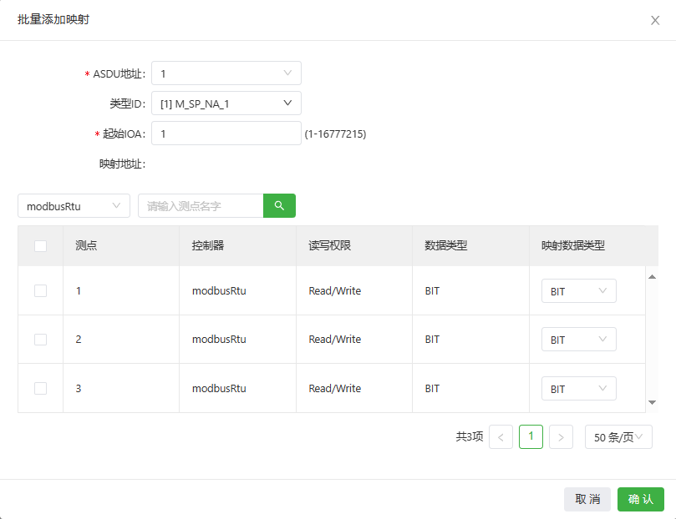Click the green search magnifier button

click(x=279, y=205)
